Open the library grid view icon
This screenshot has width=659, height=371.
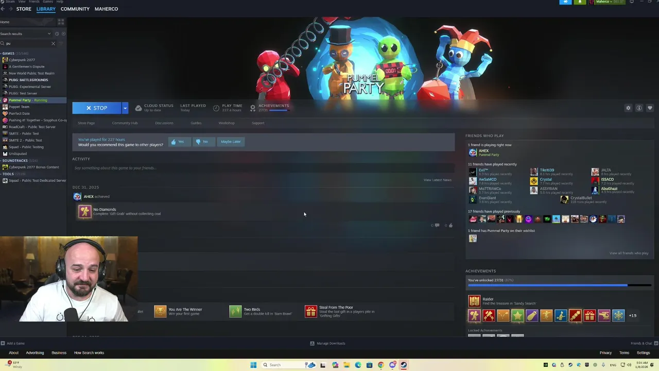point(61,22)
